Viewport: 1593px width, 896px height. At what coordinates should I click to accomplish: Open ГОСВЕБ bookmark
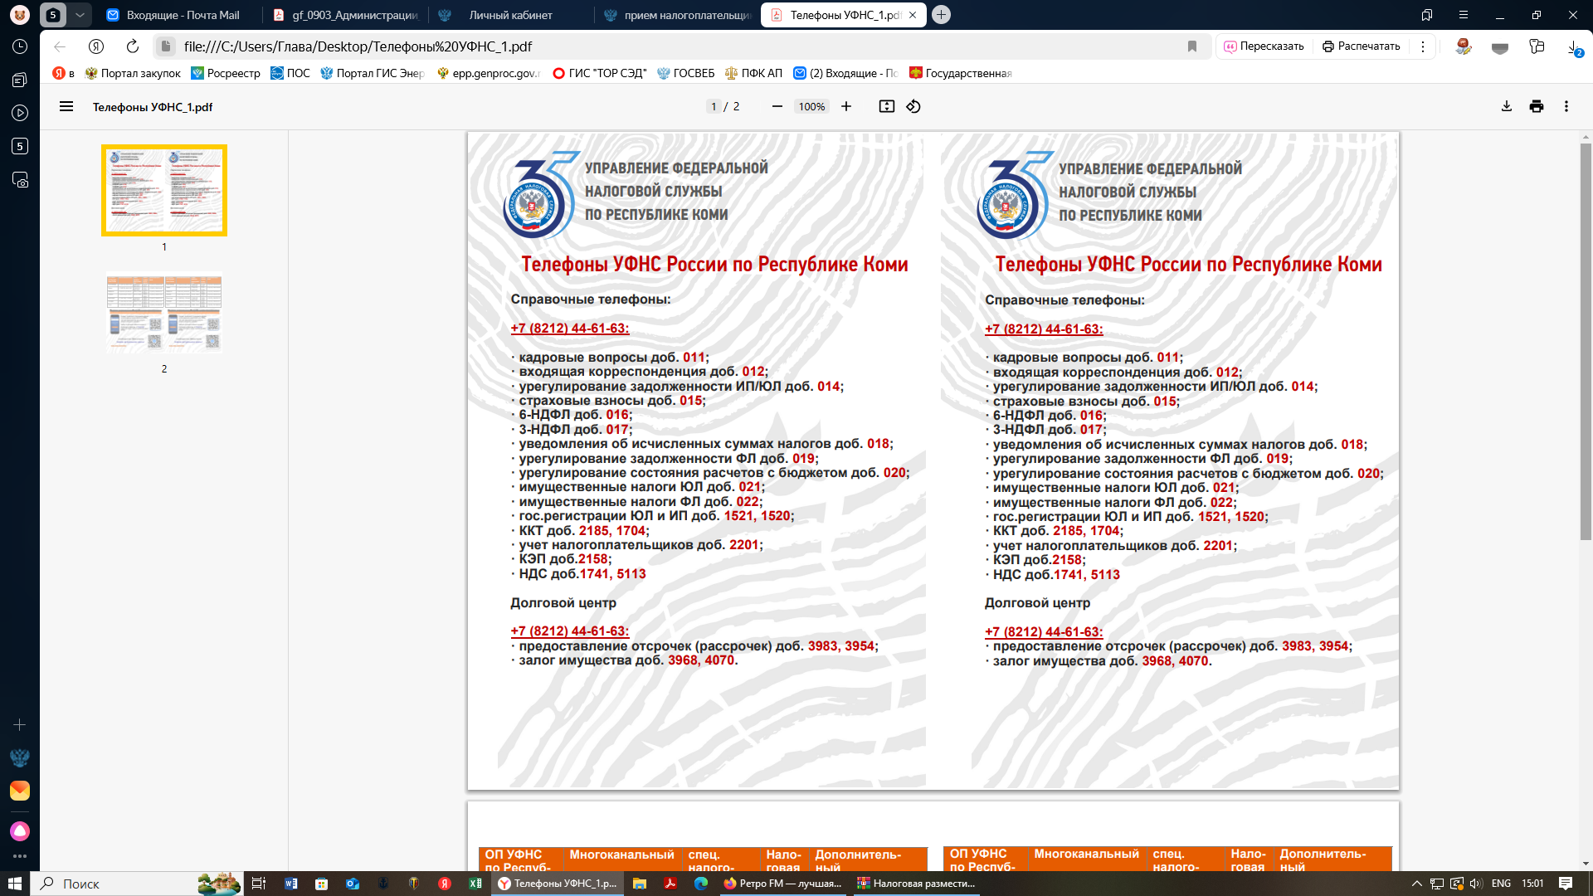click(x=685, y=73)
